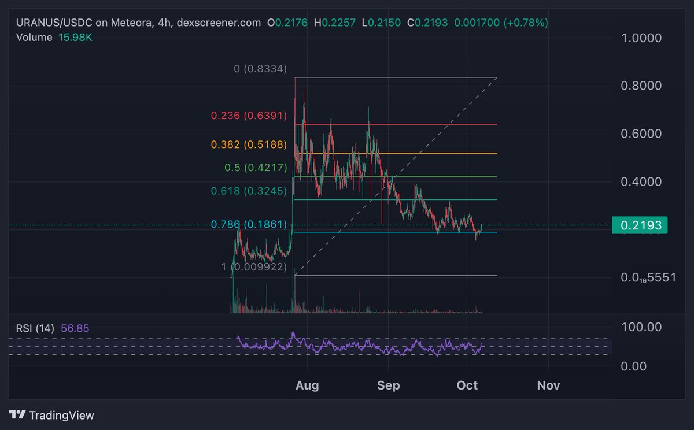Click the 1.0000 price axis value

pos(642,38)
